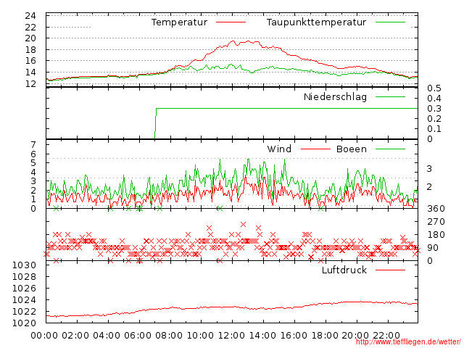Screen dimensions: 464x348
Task: Click the 1026 pressure axis value
Action: click(x=24, y=289)
